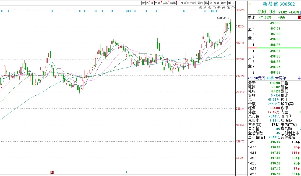Click price axis label 293.12

[240, 92]
